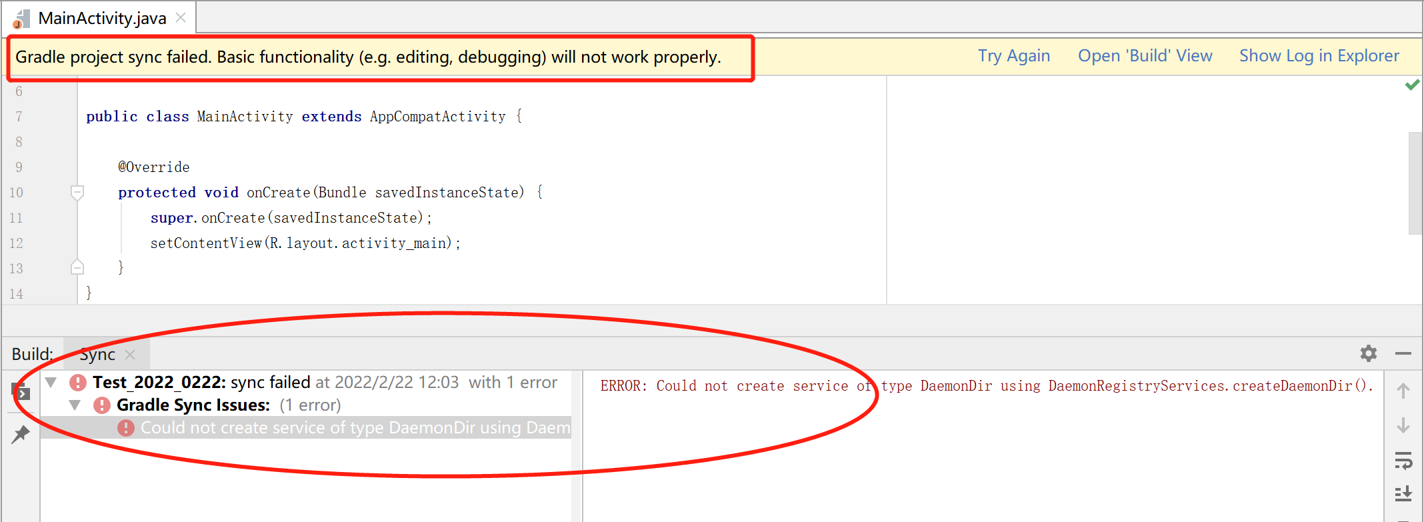
Task: Click the Build panel label
Action: pyautogui.click(x=32, y=354)
